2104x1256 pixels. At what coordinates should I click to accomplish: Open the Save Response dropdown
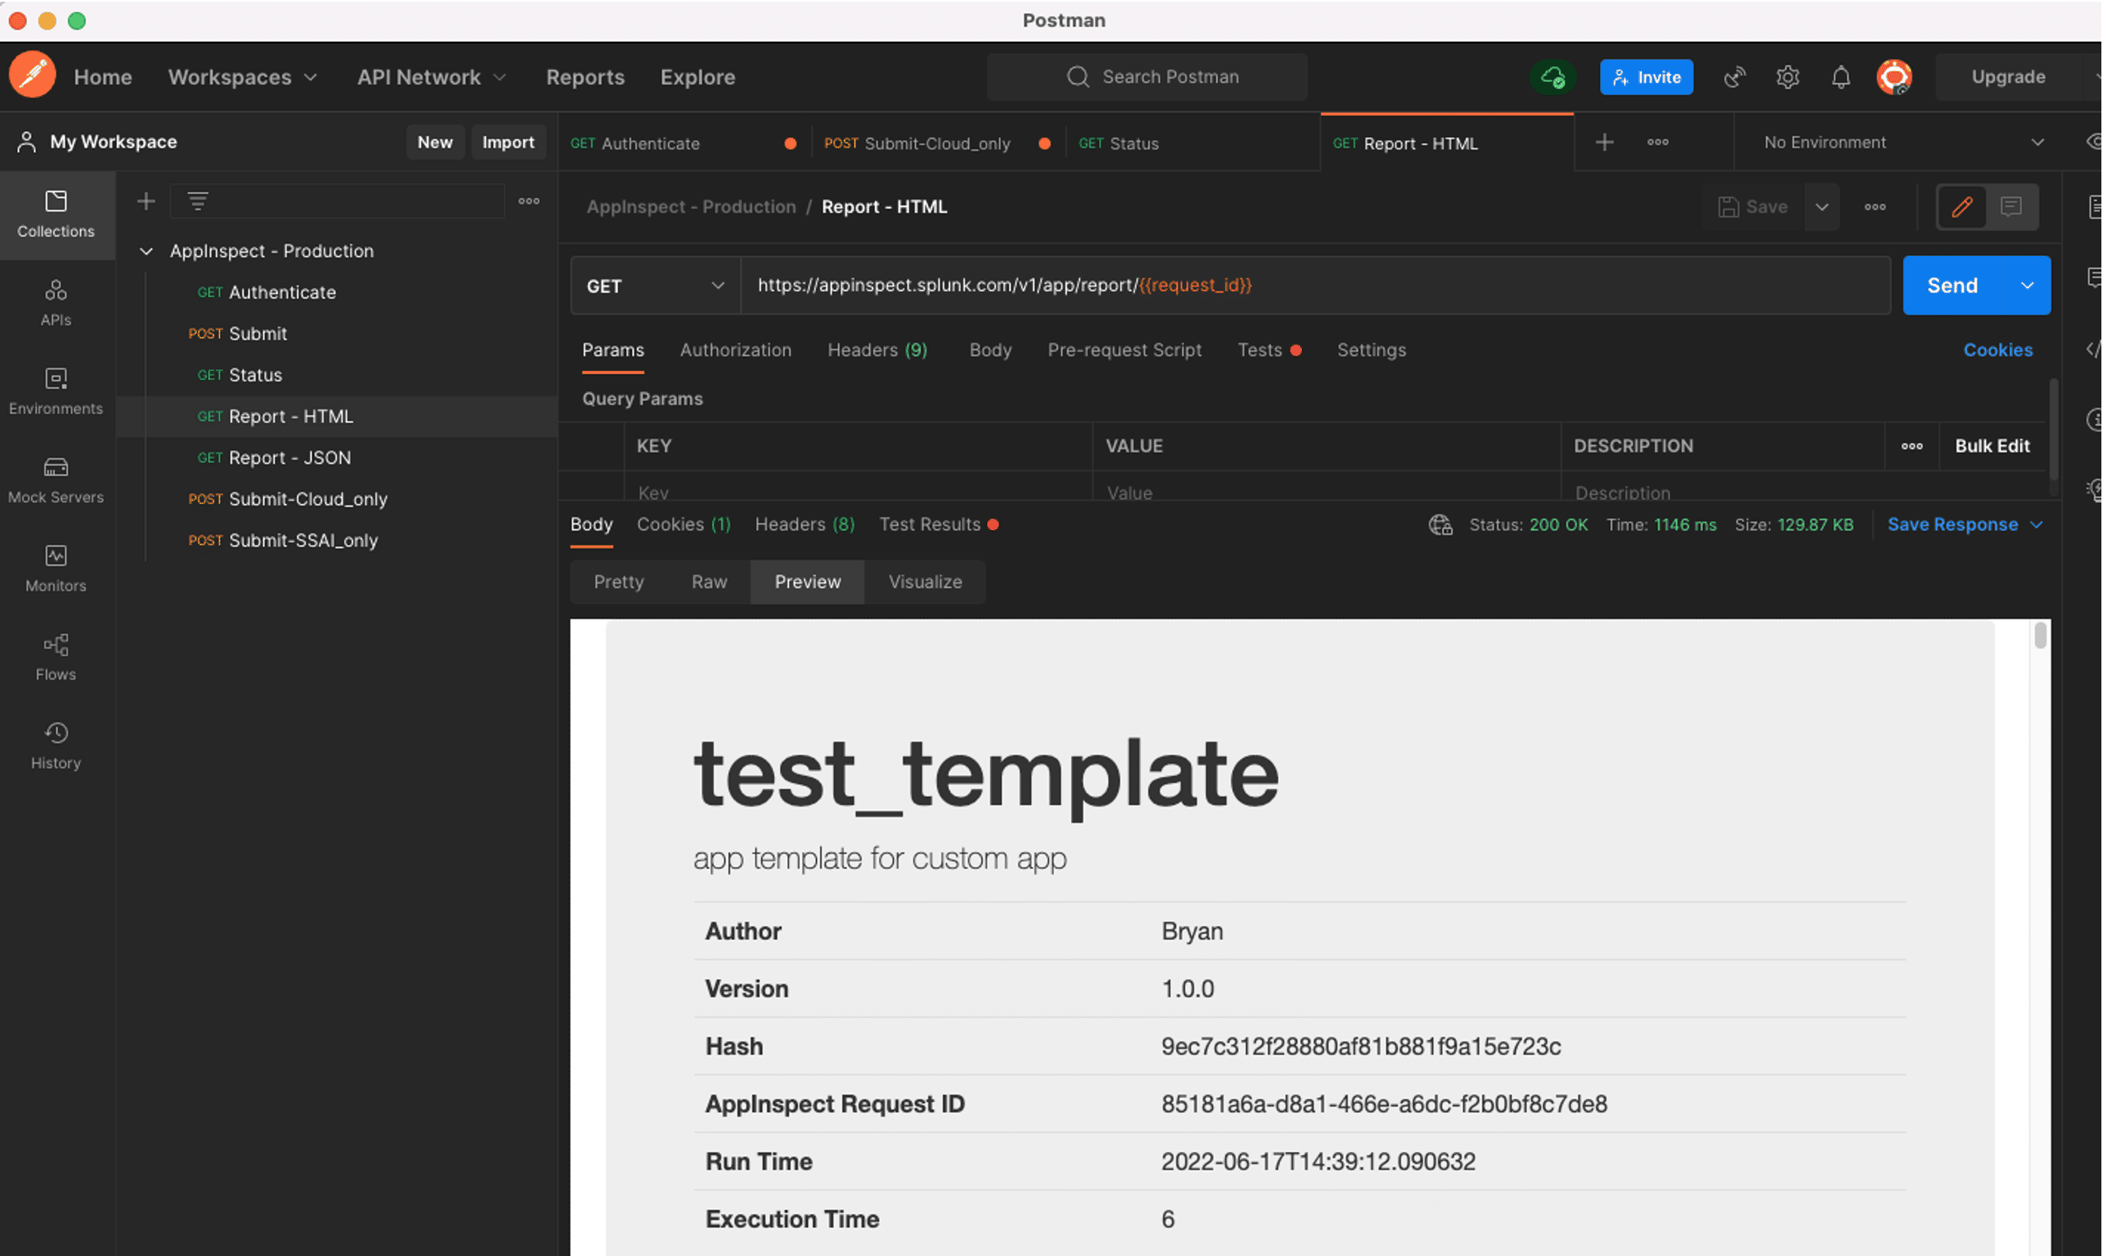click(1965, 524)
